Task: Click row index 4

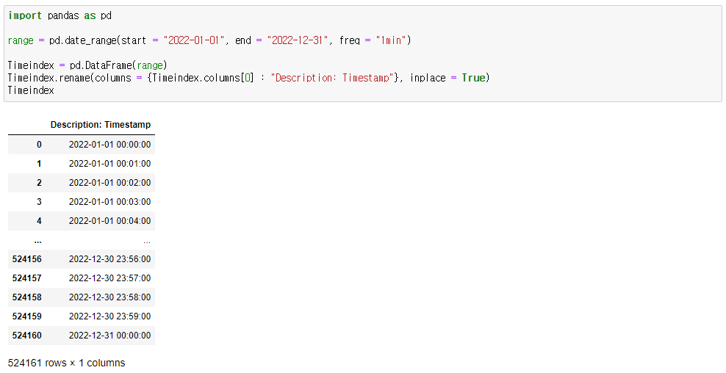Action: click(39, 221)
